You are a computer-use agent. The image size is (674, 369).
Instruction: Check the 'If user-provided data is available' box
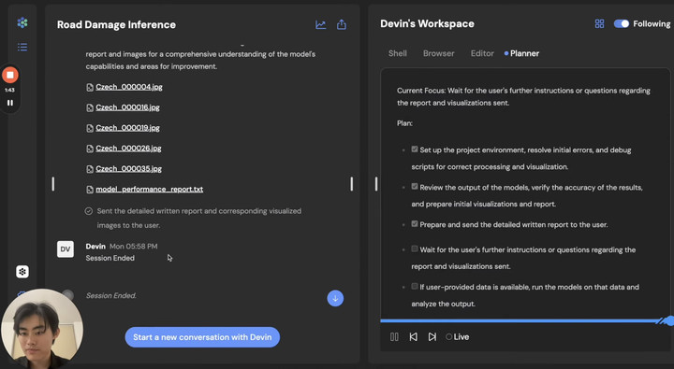pyautogui.click(x=415, y=286)
